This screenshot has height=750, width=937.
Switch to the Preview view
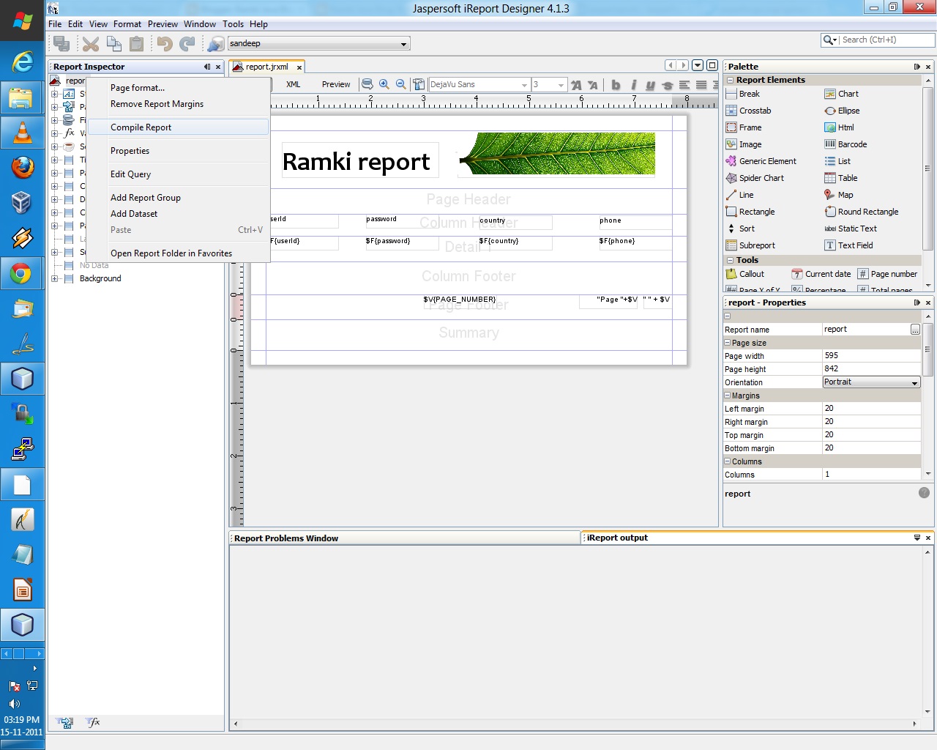point(336,84)
